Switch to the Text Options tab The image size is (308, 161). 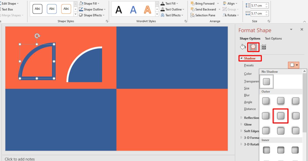(273, 38)
